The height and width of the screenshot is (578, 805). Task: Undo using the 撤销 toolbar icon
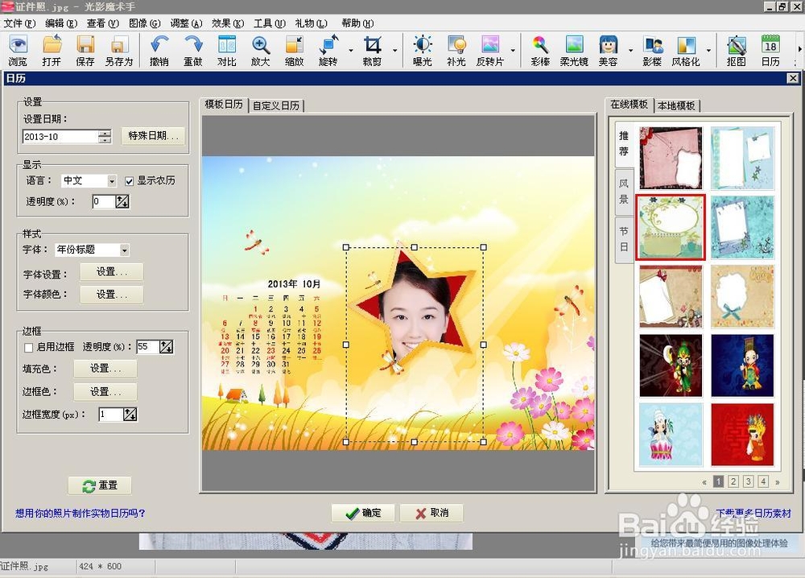pyautogui.click(x=159, y=50)
